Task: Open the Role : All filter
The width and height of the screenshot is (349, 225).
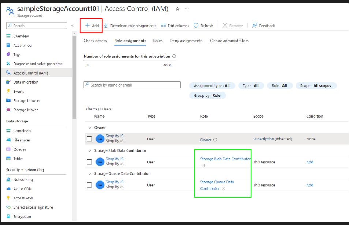Action: (279, 85)
